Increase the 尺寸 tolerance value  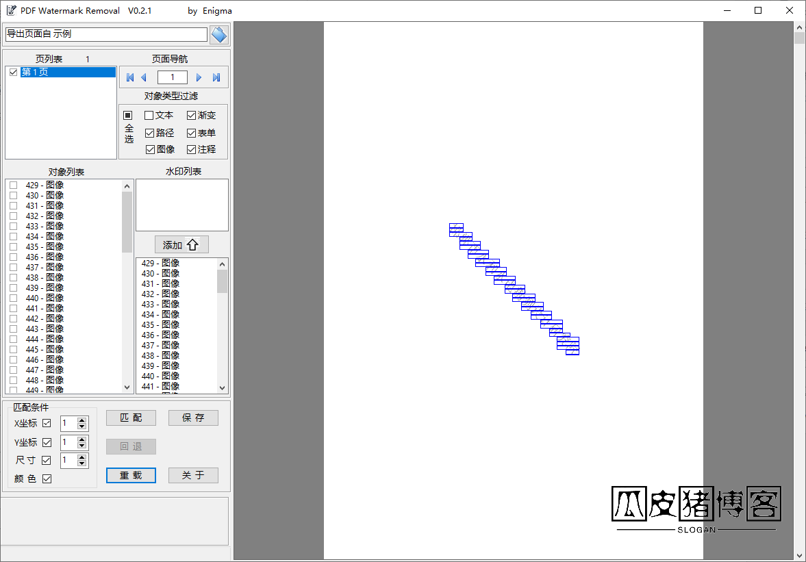point(82,457)
